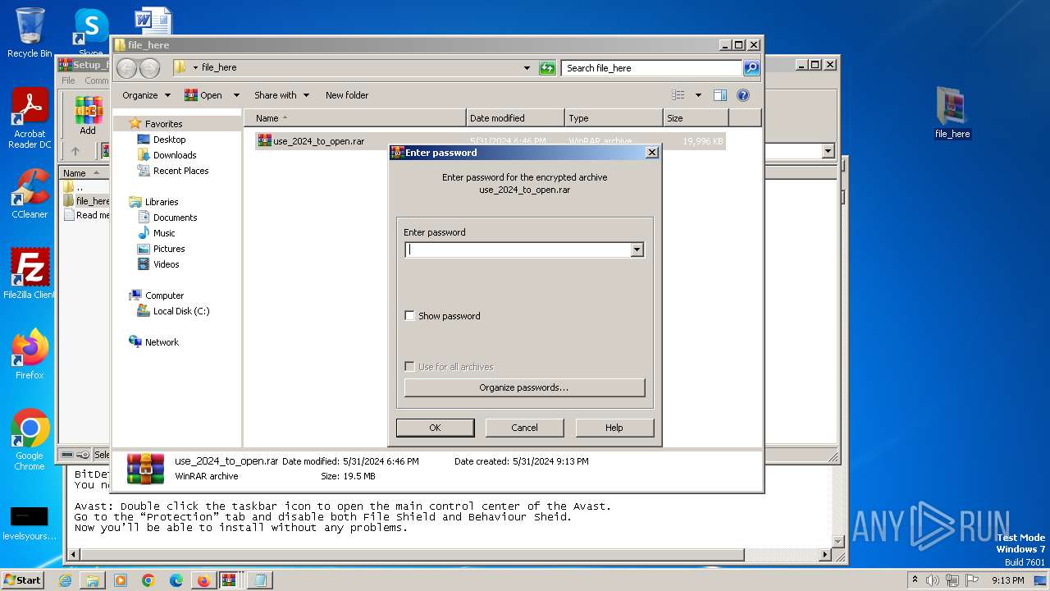
Task: Select Videos library
Action: pyautogui.click(x=166, y=264)
